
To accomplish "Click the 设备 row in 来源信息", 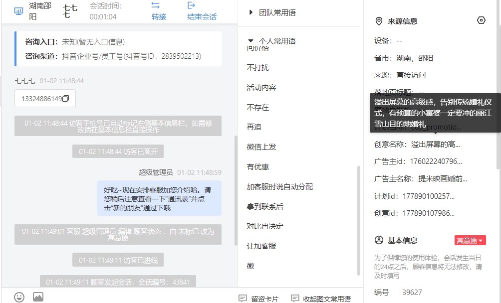I will click(388, 40).
